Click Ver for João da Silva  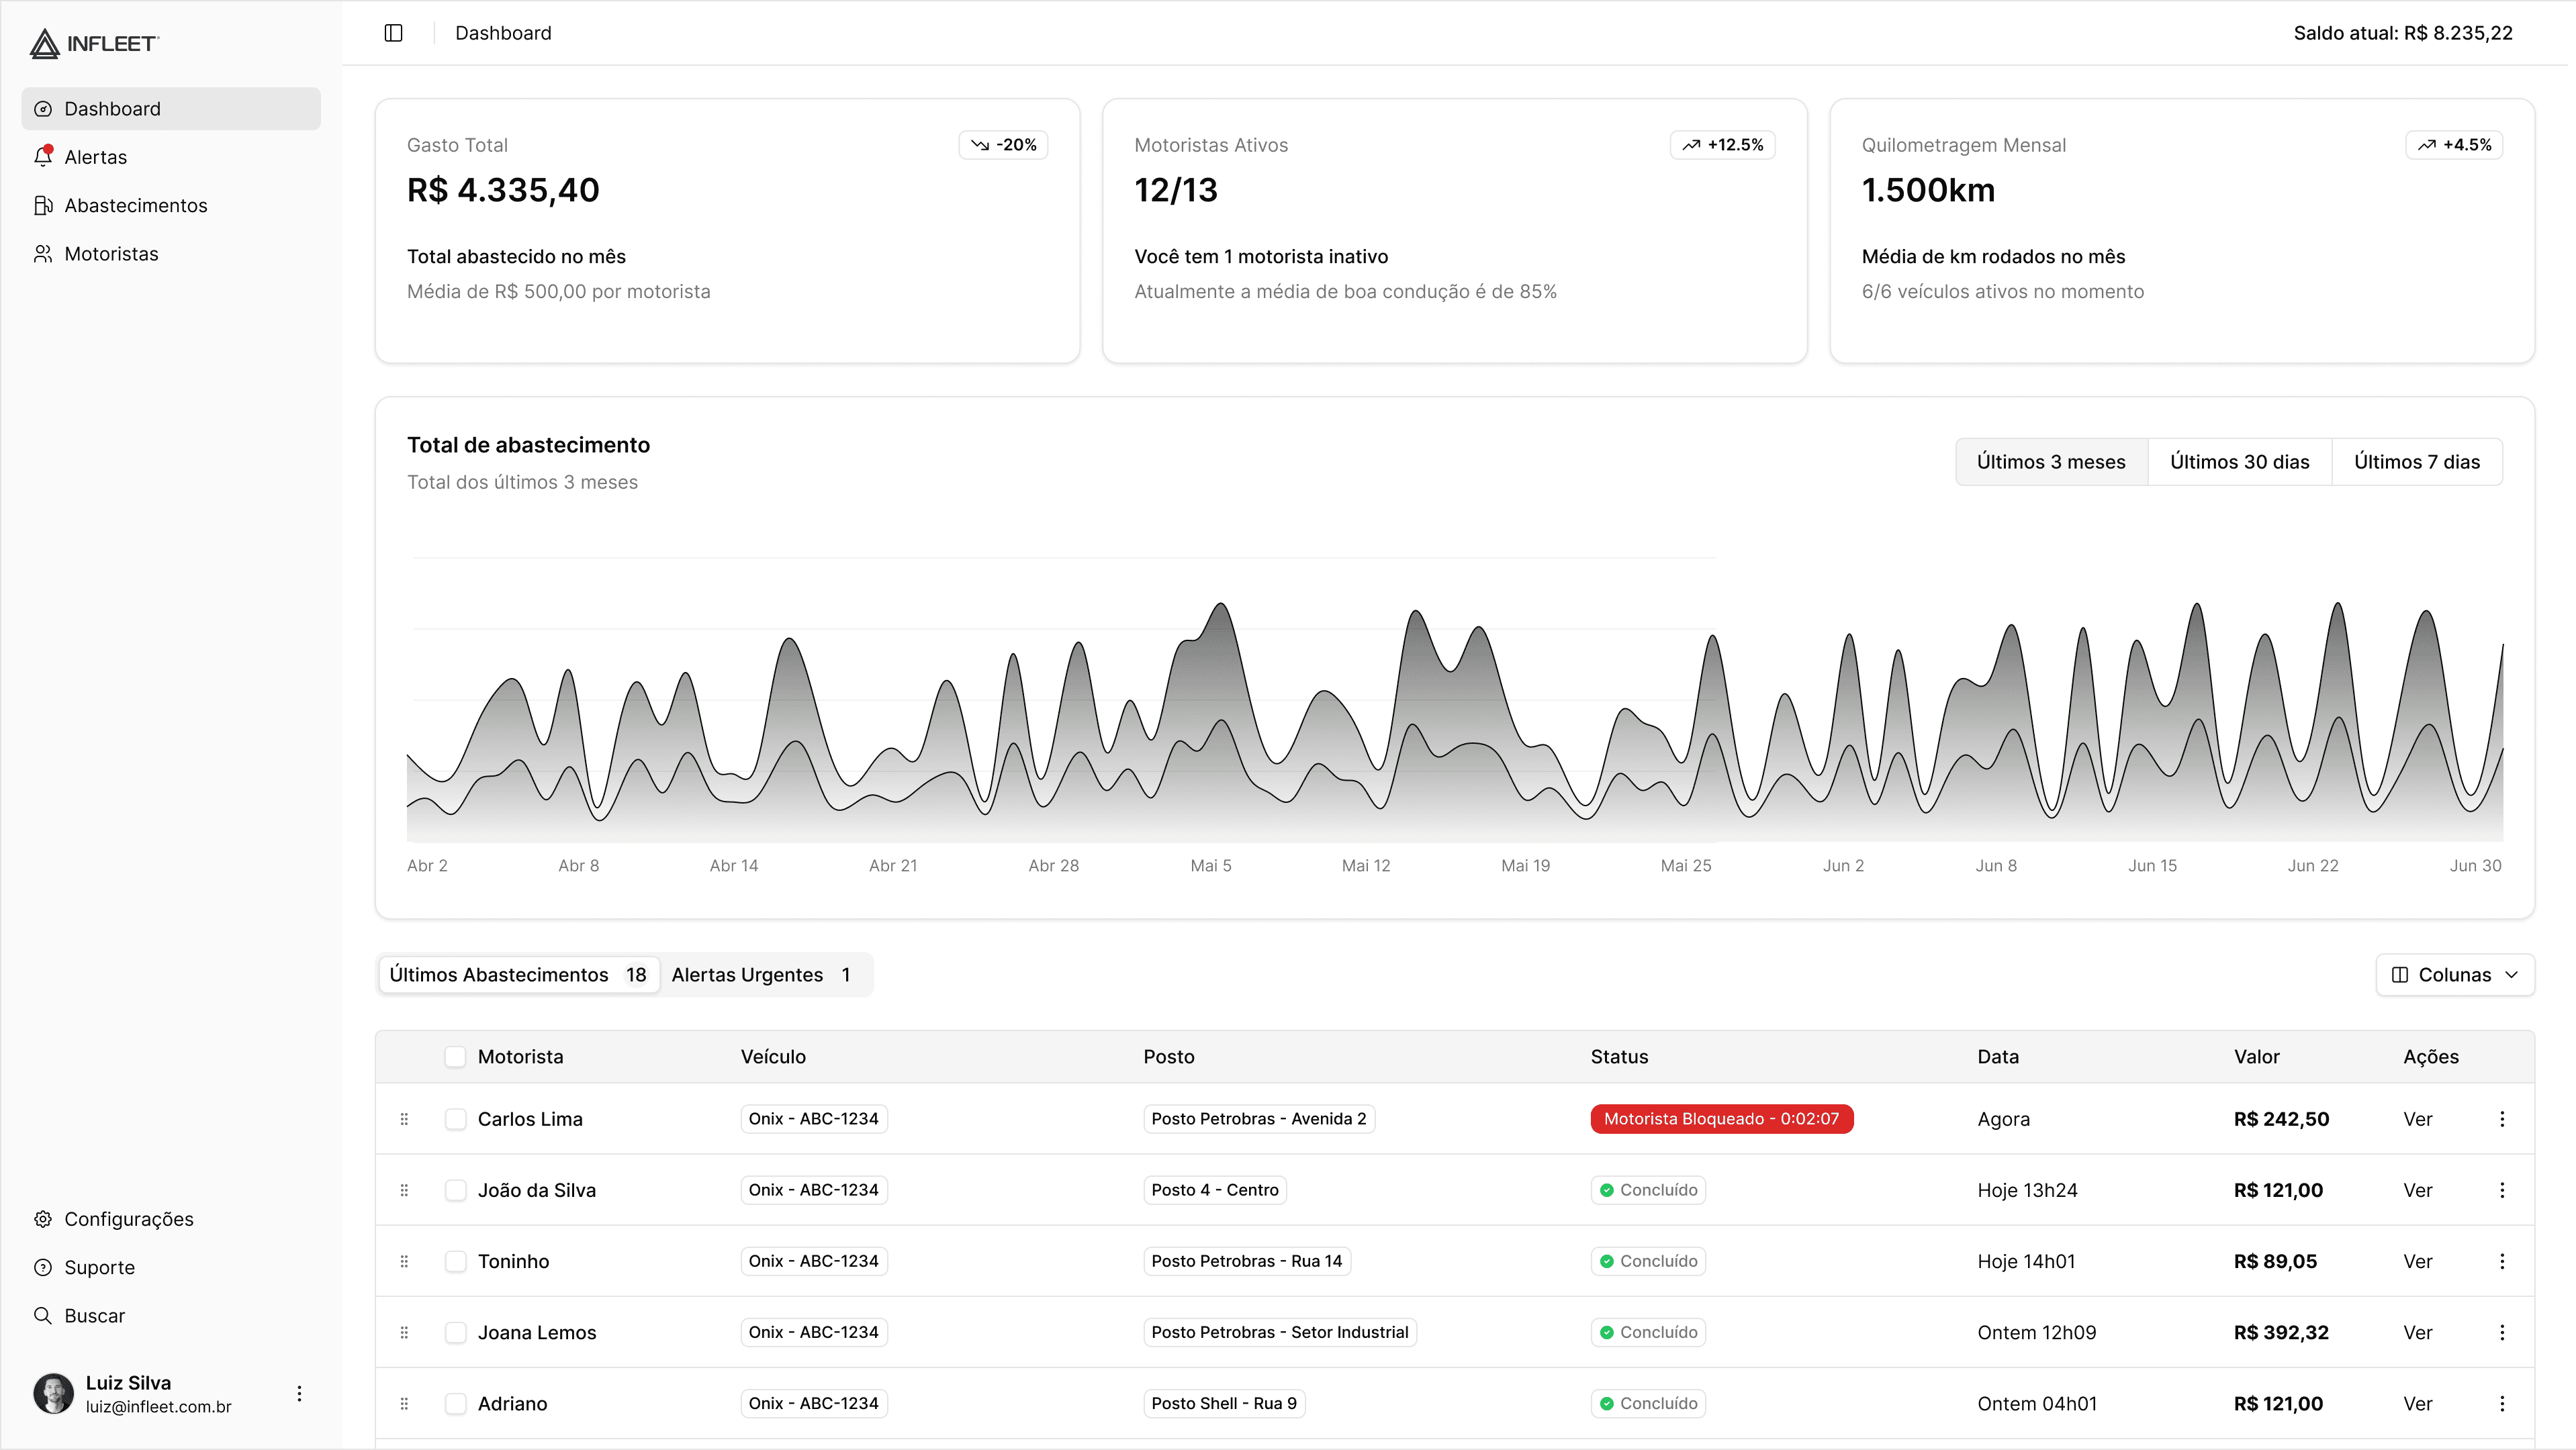(x=2417, y=1190)
